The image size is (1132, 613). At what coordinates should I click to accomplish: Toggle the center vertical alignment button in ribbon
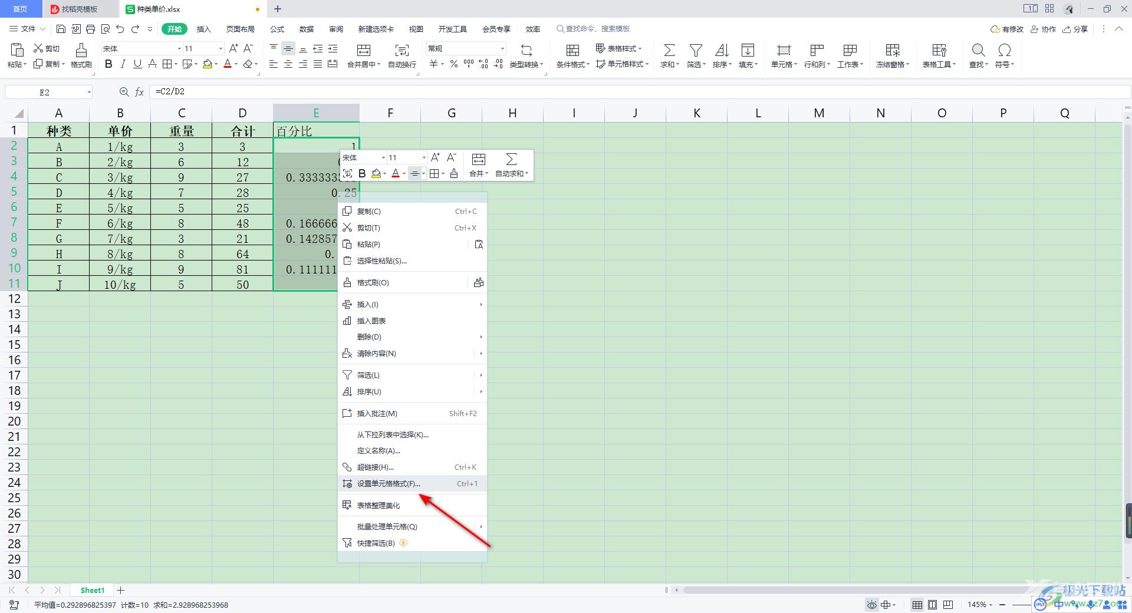tap(288, 48)
